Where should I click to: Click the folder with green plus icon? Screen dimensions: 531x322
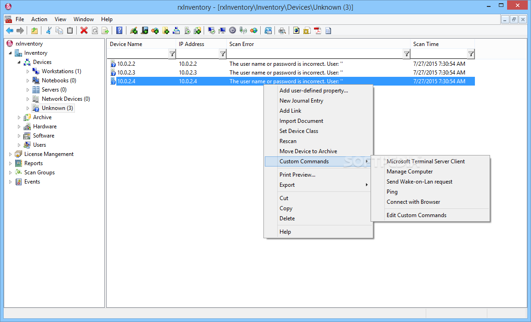[x=166, y=31]
